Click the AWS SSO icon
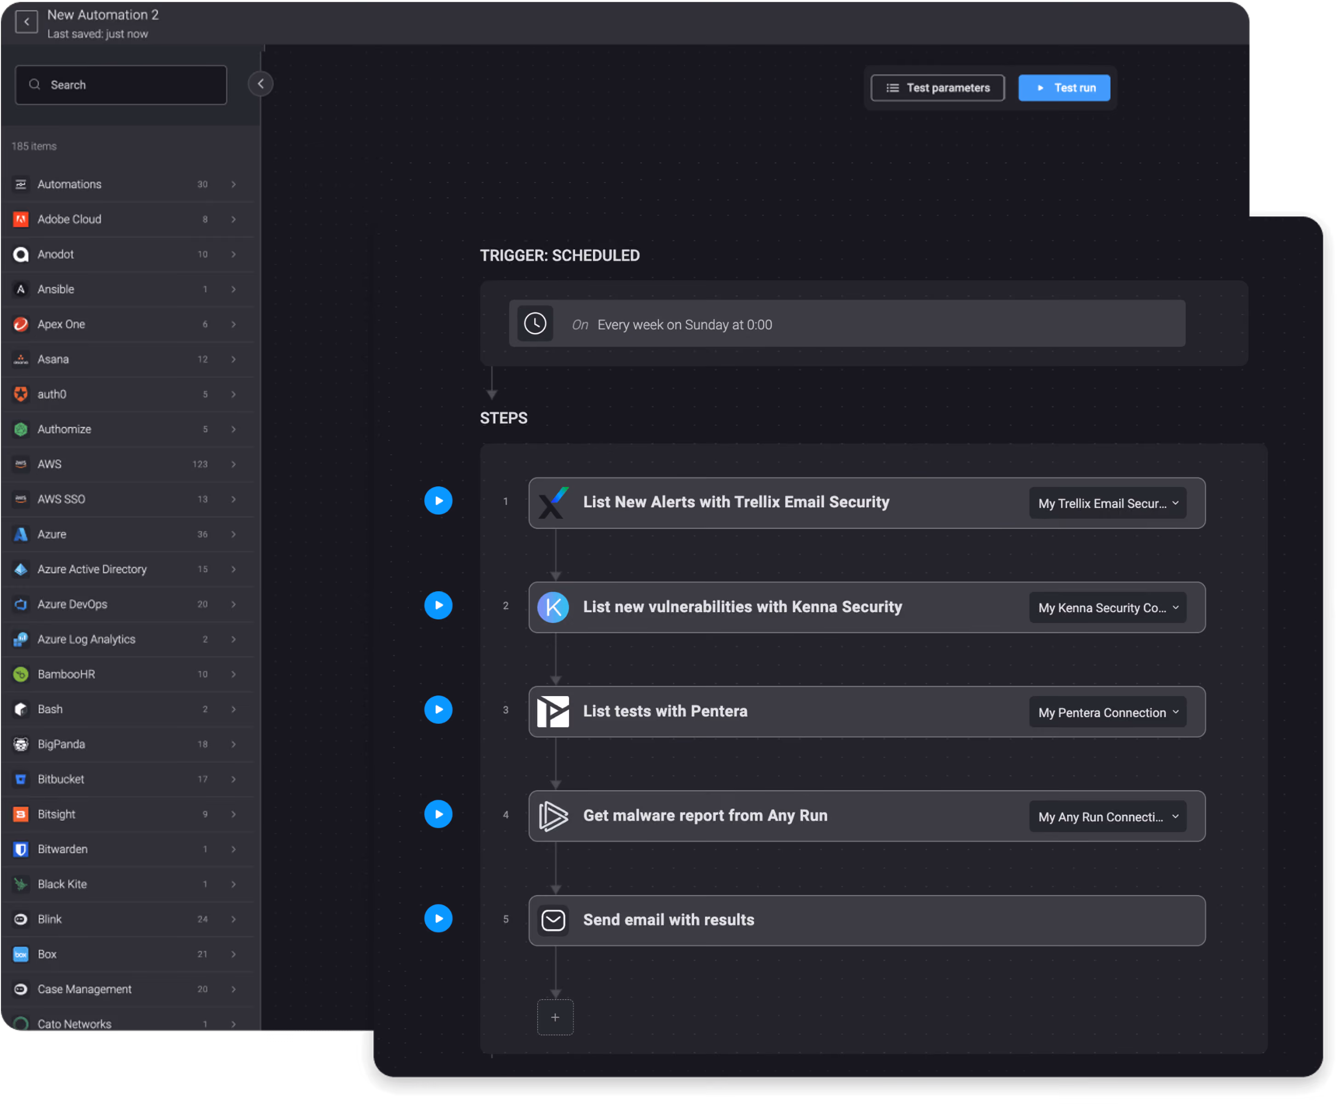Viewport: 1344px width, 1104px height. 21,500
